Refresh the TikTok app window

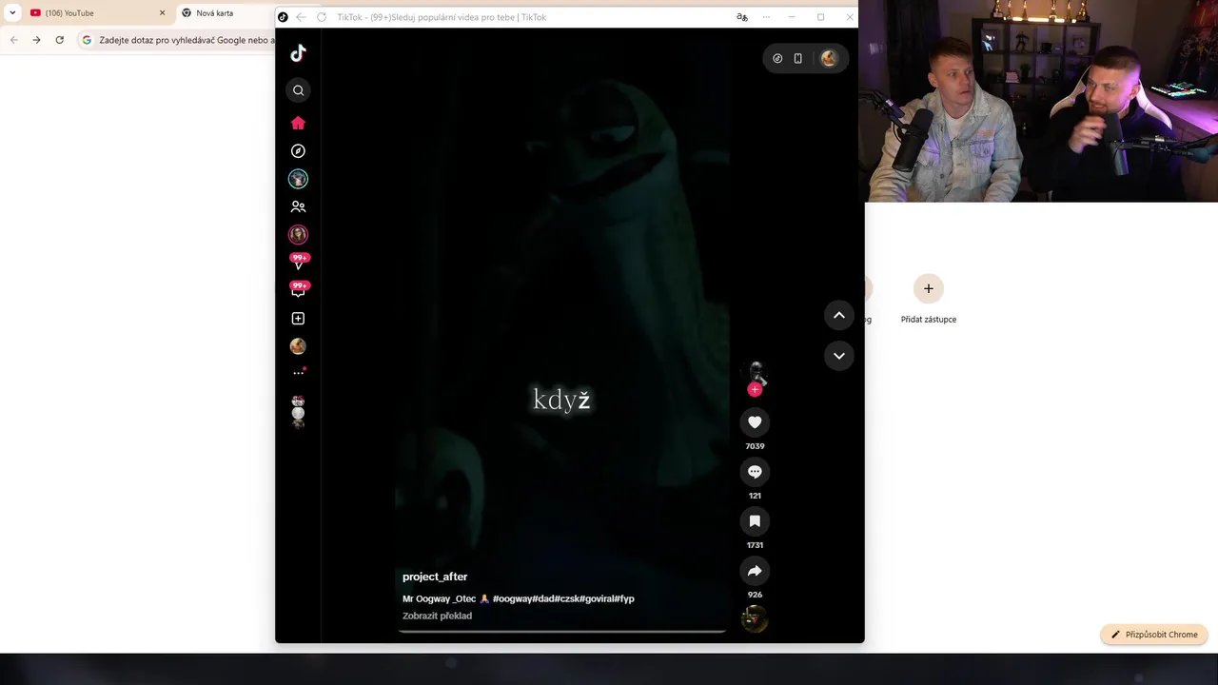pyautogui.click(x=322, y=17)
